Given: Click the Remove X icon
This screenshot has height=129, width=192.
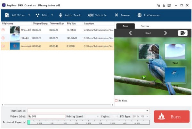Looking at the screenshot, I should pyautogui.click(x=116, y=15).
